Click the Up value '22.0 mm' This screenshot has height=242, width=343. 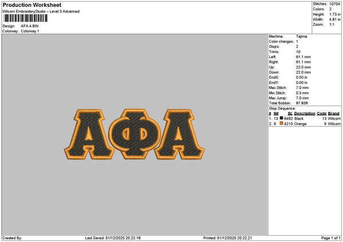coord(303,67)
